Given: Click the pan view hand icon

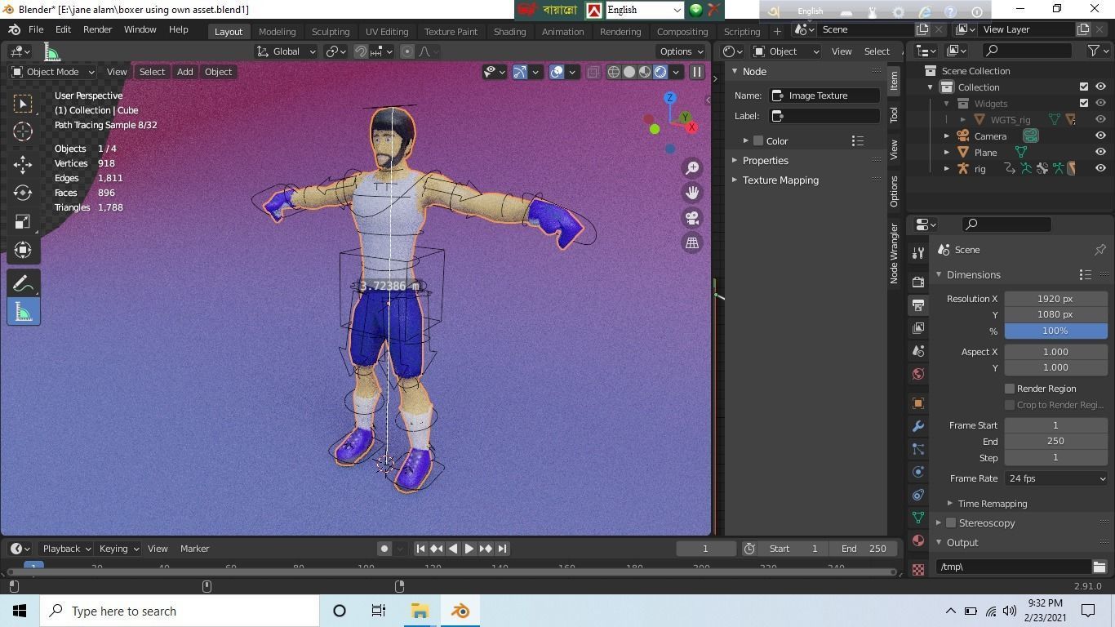Looking at the screenshot, I should tap(692, 193).
